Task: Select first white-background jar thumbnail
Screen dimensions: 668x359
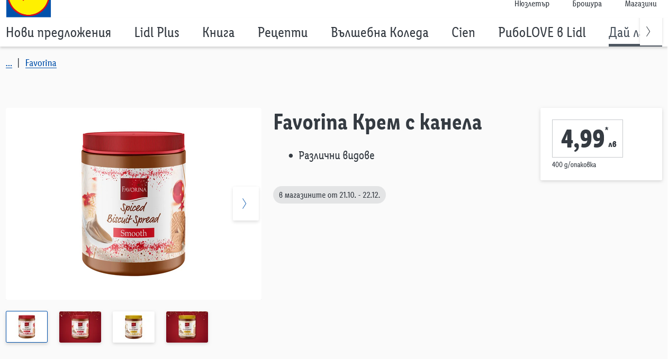Action: coord(27,327)
